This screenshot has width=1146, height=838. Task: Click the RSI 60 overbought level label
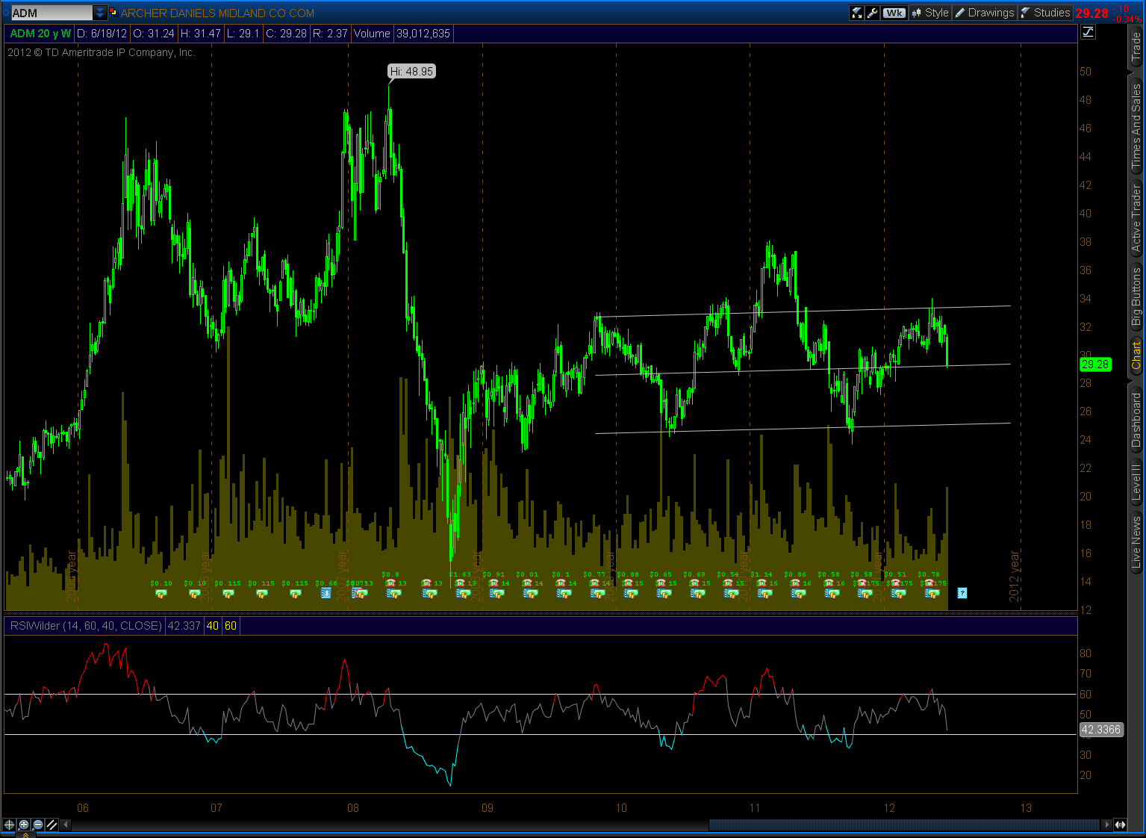(x=231, y=626)
